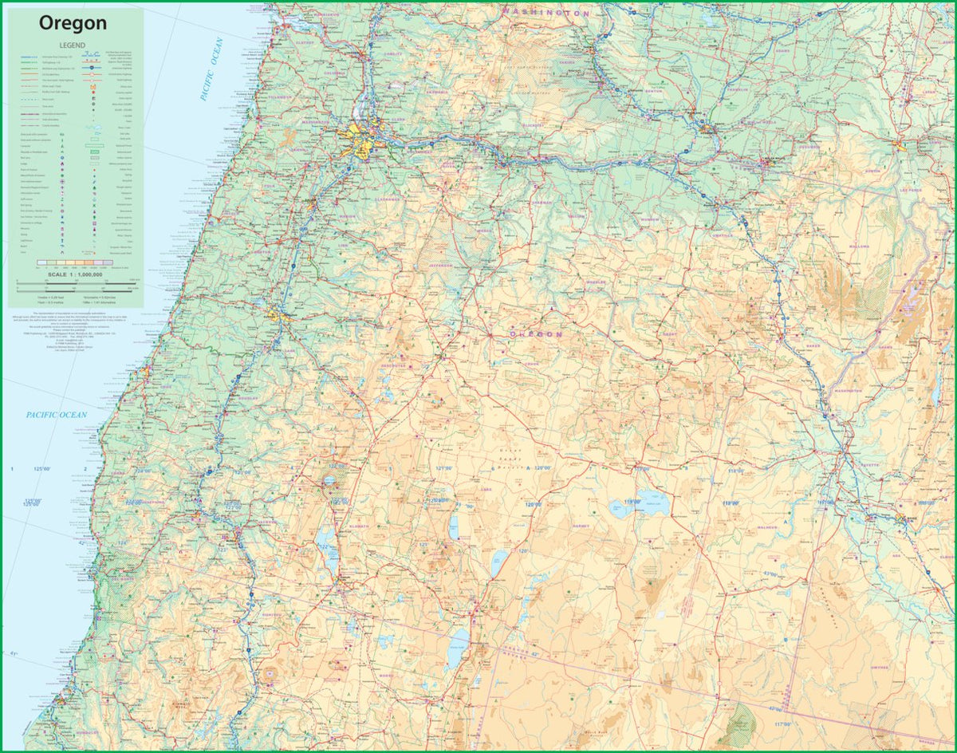This screenshot has height=753, width=957.
Task: Click the yellow Boise urban area
Action: tap(901, 519)
